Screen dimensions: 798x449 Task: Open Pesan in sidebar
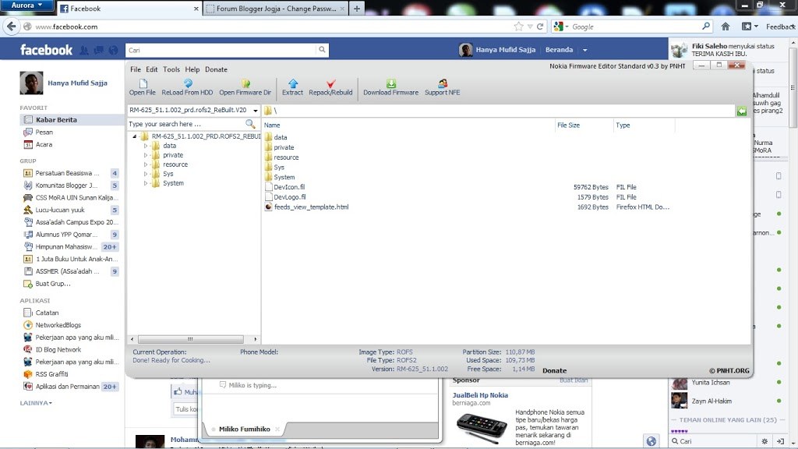(x=44, y=133)
